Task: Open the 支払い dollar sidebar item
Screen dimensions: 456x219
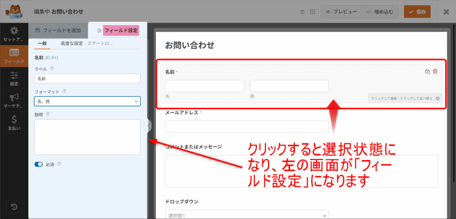Action: pyautogui.click(x=14, y=123)
